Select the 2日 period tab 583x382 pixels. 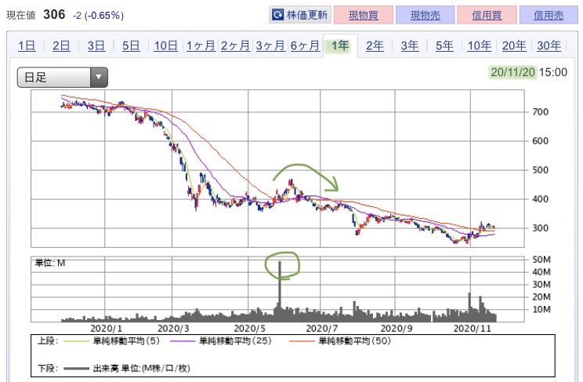pos(61,45)
